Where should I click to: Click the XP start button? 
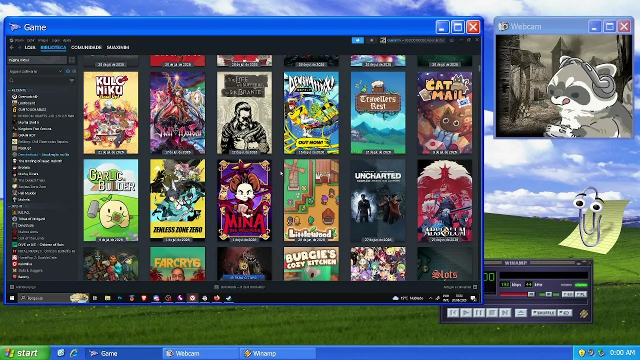click(x=25, y=353)
